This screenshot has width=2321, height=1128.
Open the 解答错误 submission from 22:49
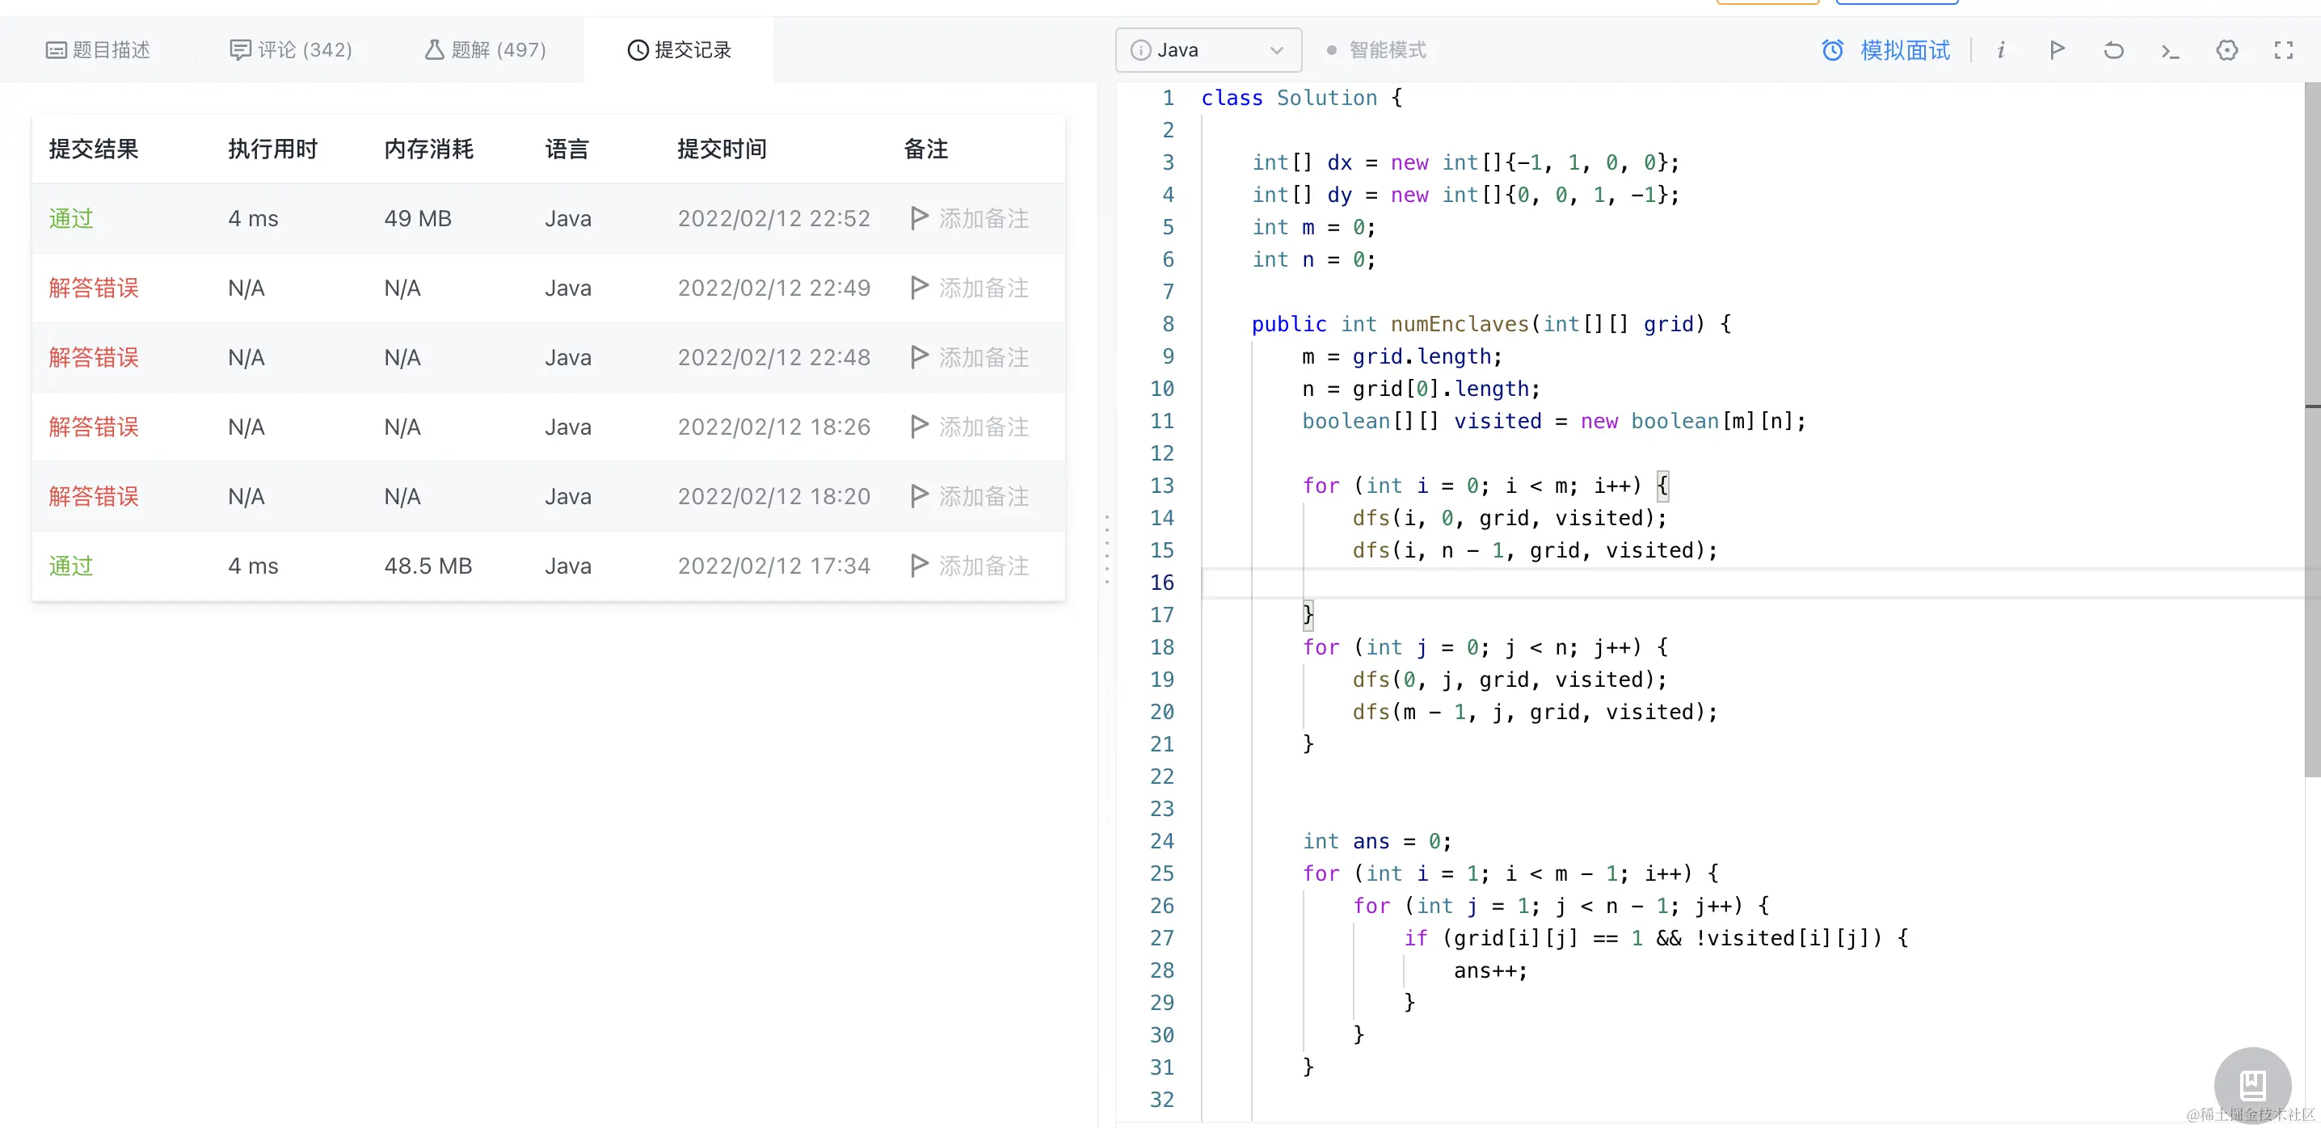coord(94,288)
